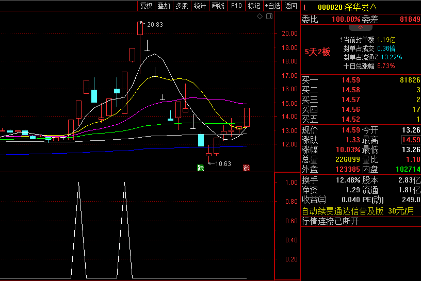421x281 pixels.
Task: Toggle 复权 price adjustment
Action: pyautogui.click(x=147, y=6)
